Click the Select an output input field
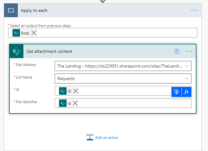208x151 pixels. click(x=103, y=33)
